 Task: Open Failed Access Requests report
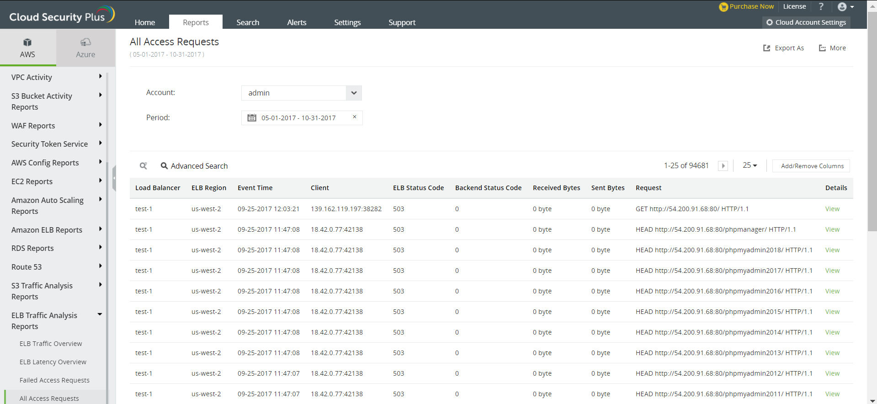coord(54,380)
